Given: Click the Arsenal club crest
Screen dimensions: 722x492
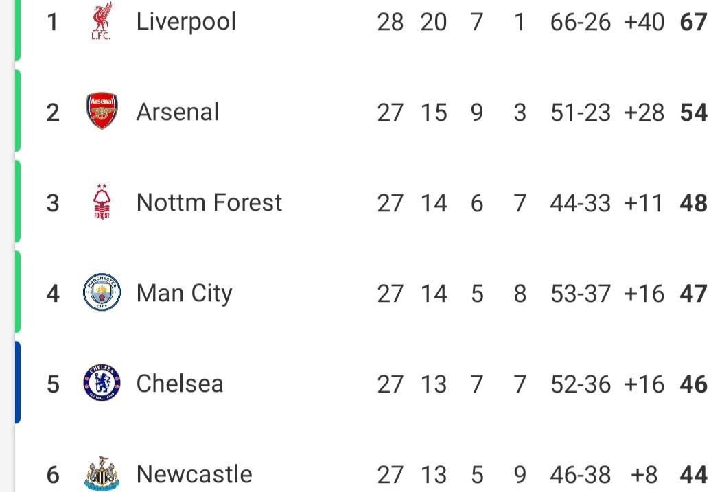Looking at the screenshot, I should coord(102,111).
